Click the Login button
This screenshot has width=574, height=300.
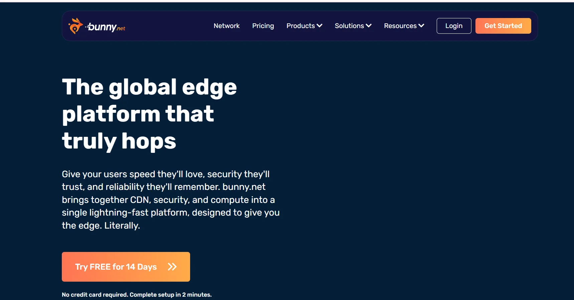(454, 26)
